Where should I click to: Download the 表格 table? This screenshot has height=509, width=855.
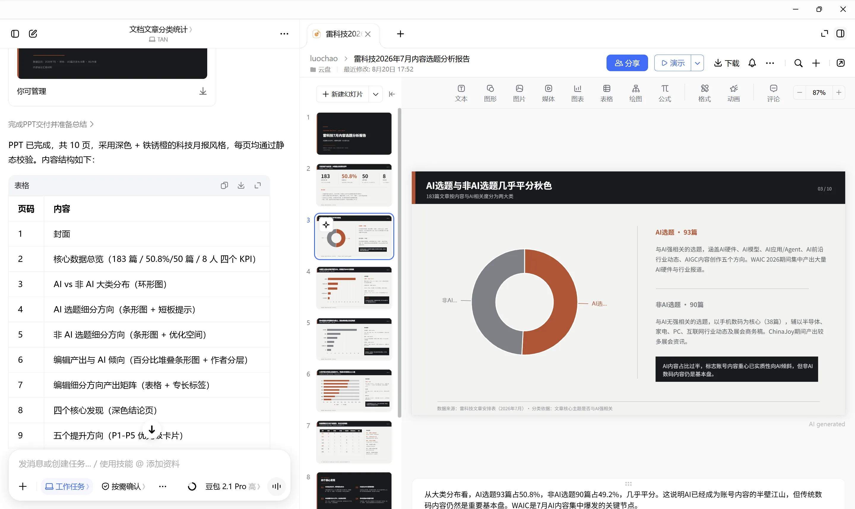(241, 186)
